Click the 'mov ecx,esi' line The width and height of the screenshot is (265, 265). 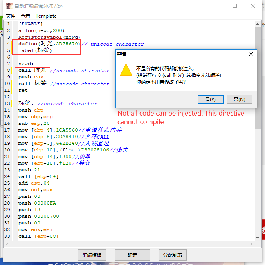click(36, 229)
